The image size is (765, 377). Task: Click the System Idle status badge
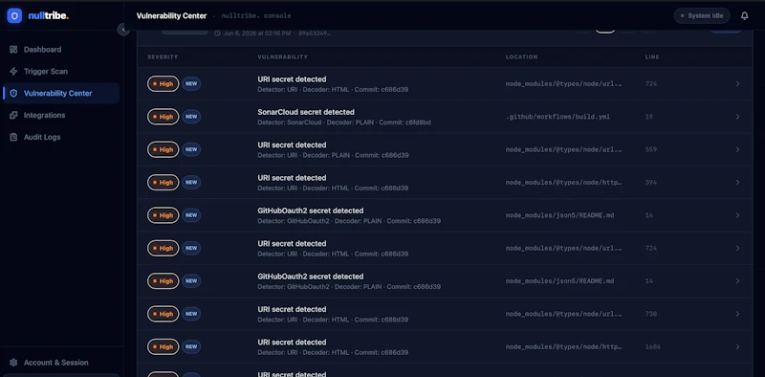point(702,15)
